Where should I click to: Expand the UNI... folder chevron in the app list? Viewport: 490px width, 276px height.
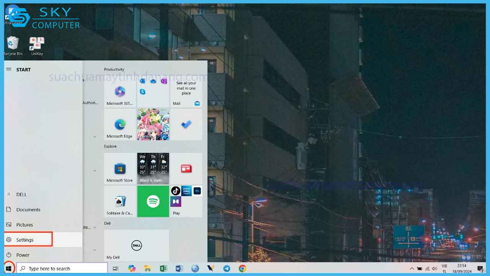pyautogui.click(x=95, y=227)
